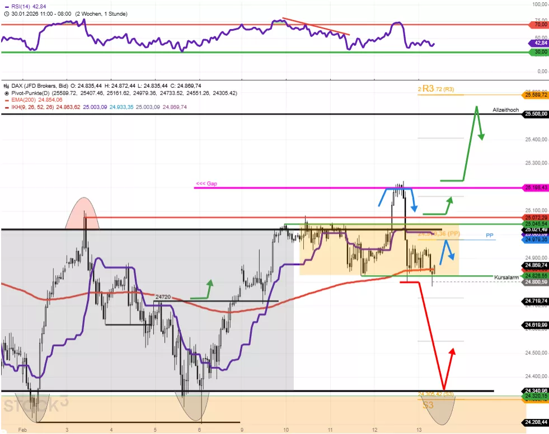
Task: Click the orange 25.589,72 R3 price tag
Action: [x=535, y=95]
